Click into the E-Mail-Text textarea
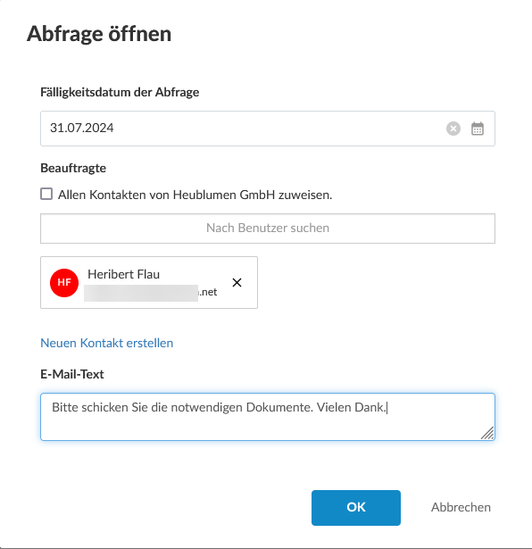 [268, 417]
